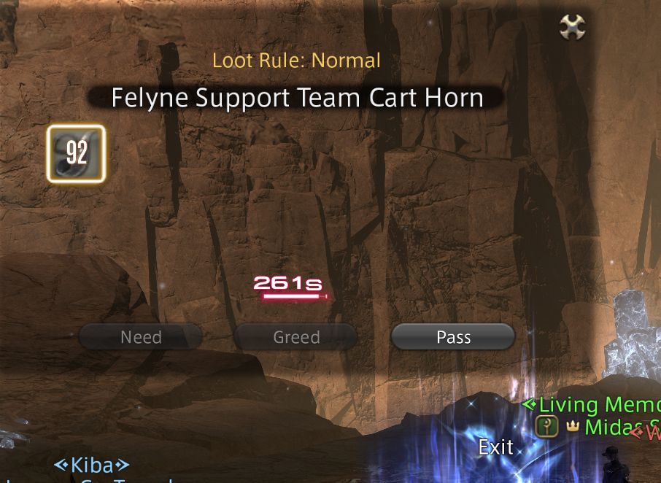
Task: Pass on the loot item
Action: pyautogui.click(x=453, y=337)
